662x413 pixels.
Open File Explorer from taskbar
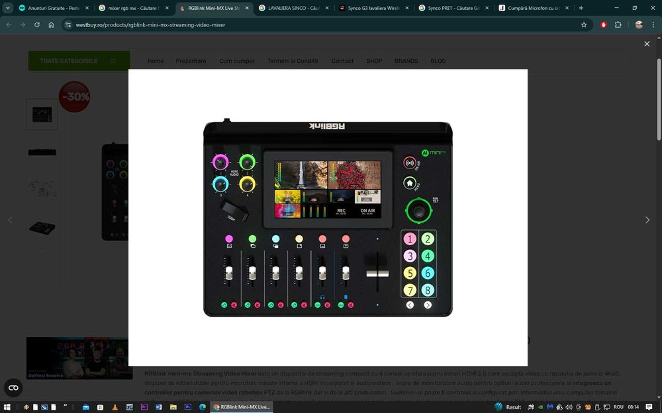coord(173,407)
